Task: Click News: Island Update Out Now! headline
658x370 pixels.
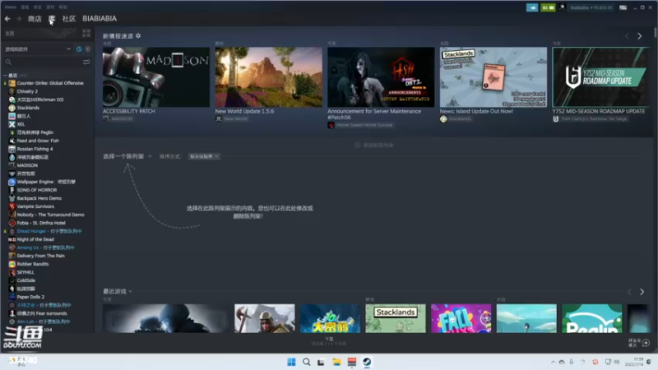Action: 476,111
